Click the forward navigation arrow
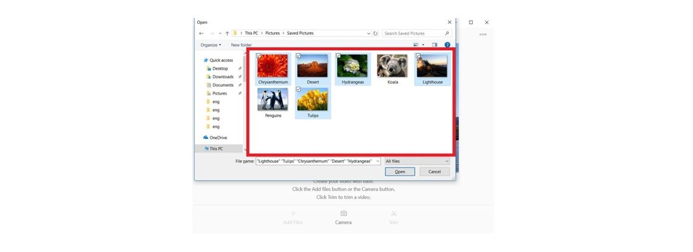 click(x=212, y=34)
